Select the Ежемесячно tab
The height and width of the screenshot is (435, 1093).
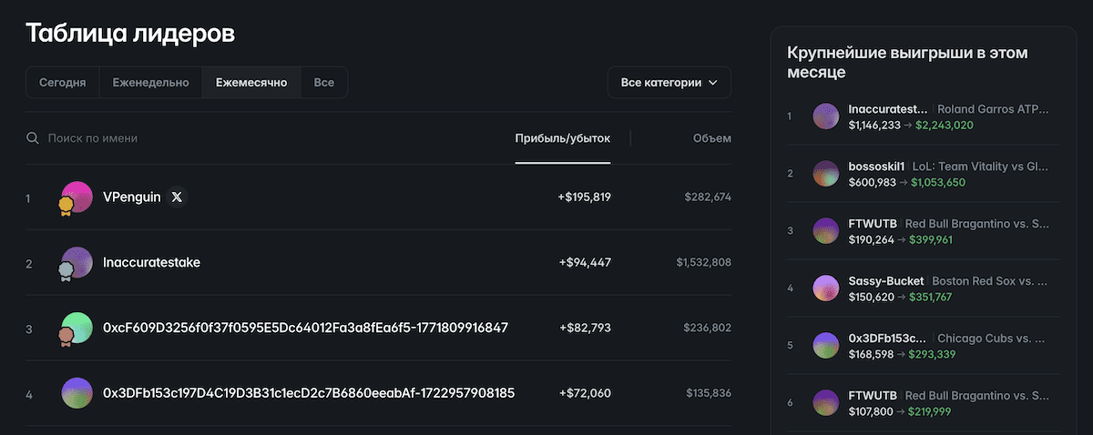click(251, 82)
